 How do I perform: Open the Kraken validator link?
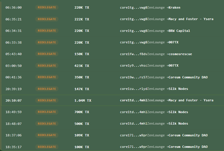click(x=174, y=7)
